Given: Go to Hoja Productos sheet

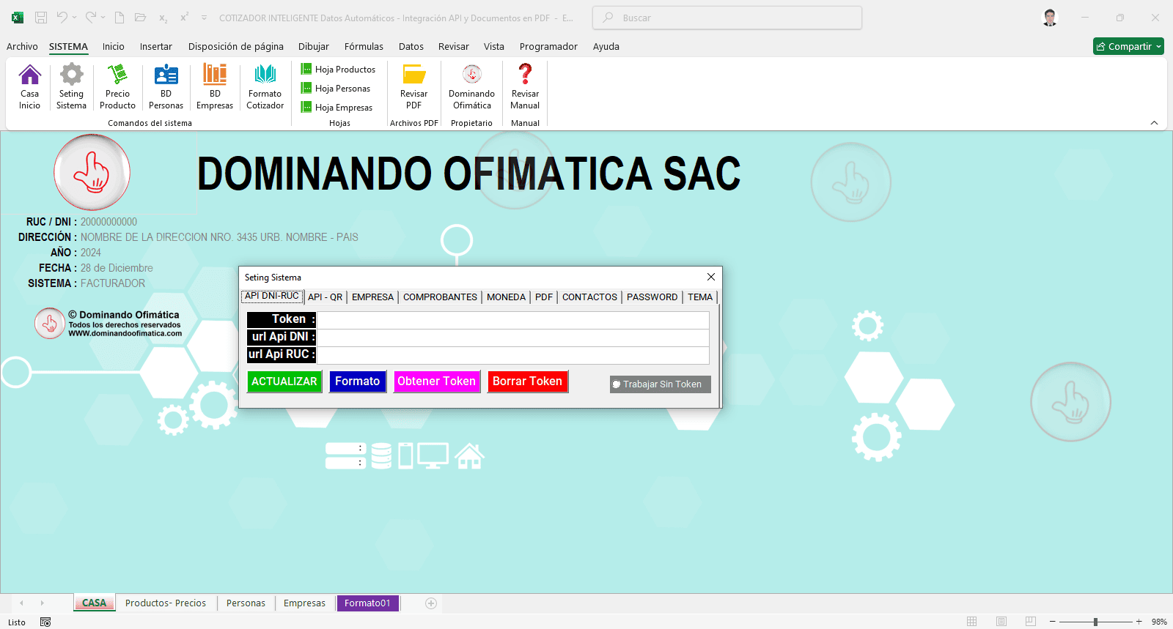Looking at the screenshot, I should [x=338, y=70].
